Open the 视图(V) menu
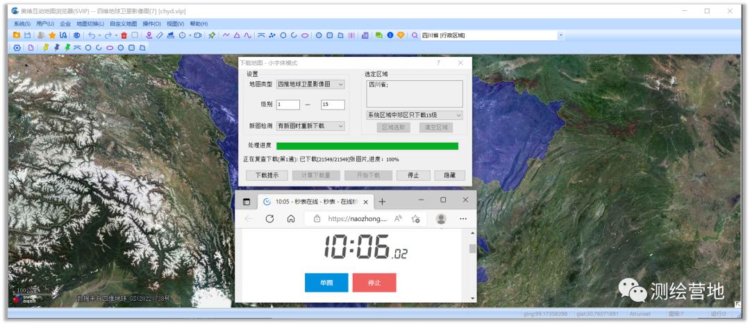750x325 pixels. pyautogui.click(x=176, y=24)
